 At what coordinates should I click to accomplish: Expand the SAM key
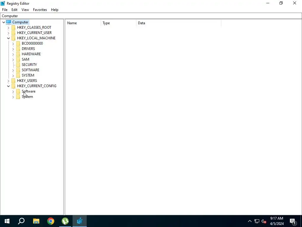pos(13,59)
